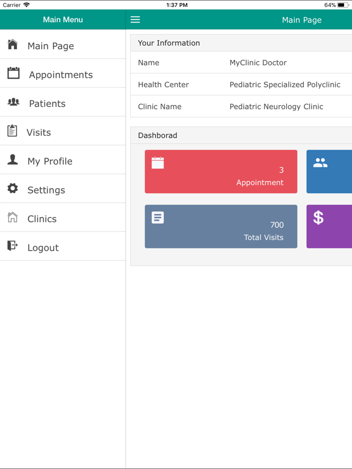Select the Appointments menu entry

coord(60,74)
